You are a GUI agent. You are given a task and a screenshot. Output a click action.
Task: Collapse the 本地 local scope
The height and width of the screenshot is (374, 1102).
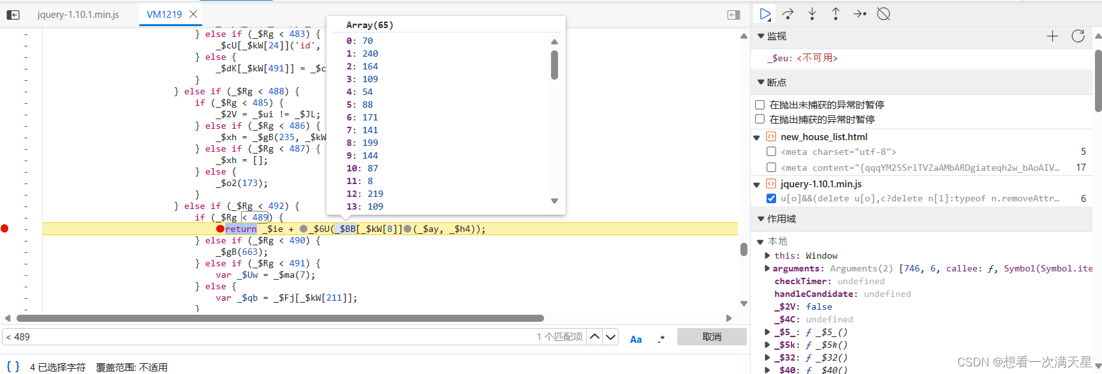(760, 241)
